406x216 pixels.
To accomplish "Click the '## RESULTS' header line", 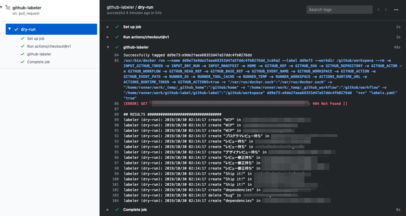I will coord(172,114).
